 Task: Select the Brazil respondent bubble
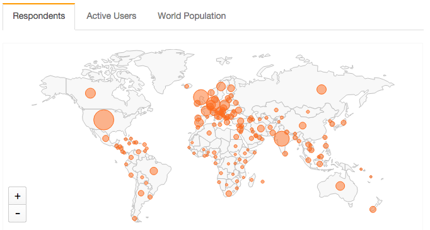[x=154, y=171]
